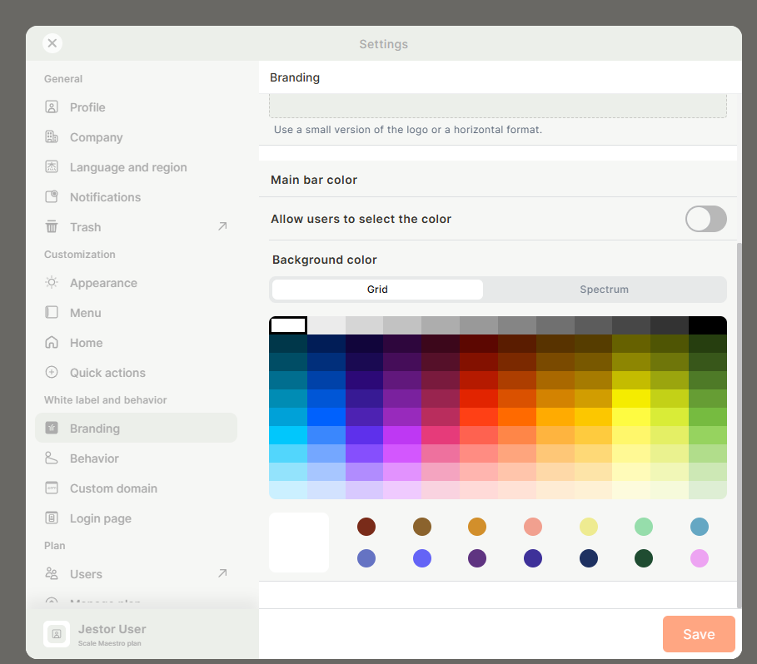
Task: Click the Profile icon in the sidebar
Action: pos(52,107)
